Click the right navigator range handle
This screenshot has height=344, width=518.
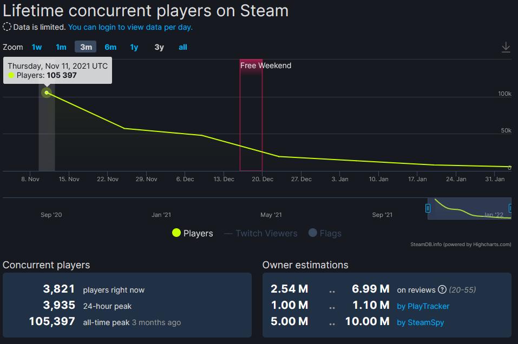510,208
